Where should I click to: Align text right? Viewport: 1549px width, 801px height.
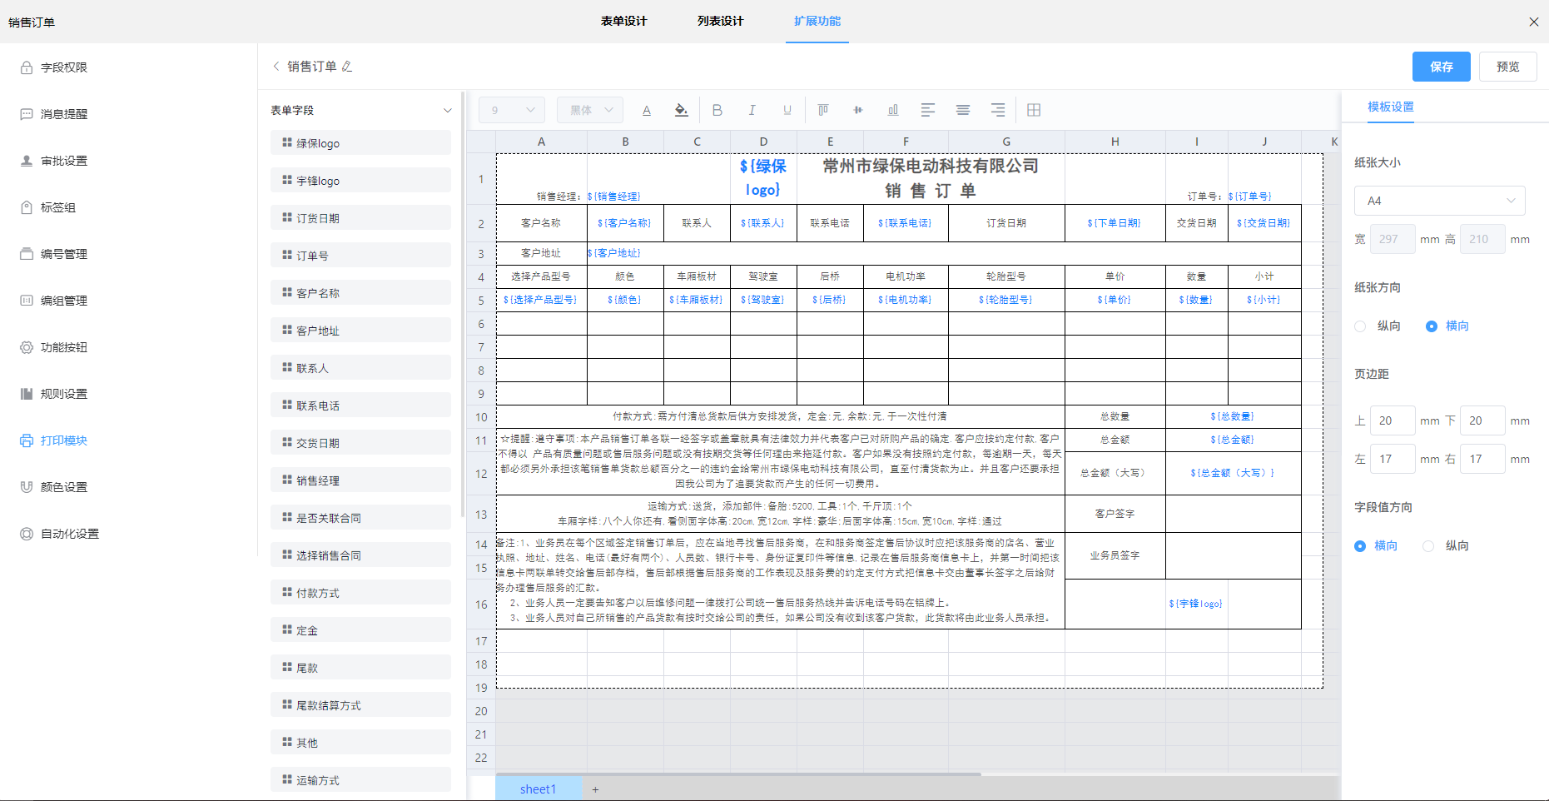coord(998,110)
